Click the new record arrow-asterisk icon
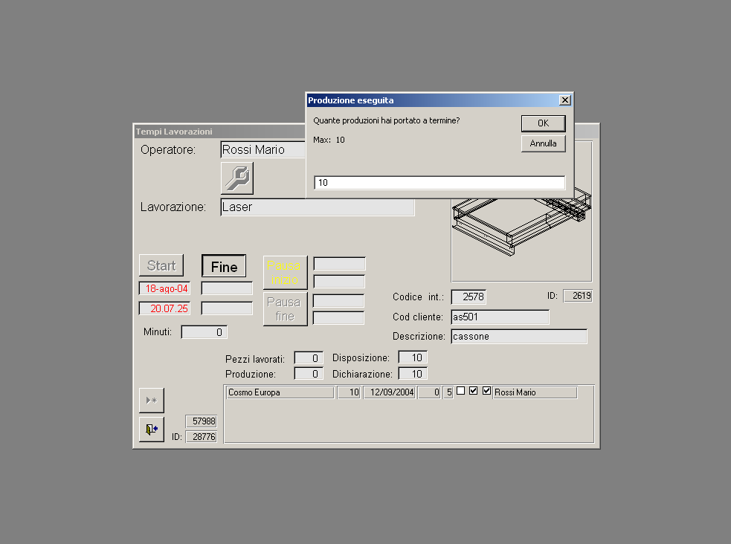Viewport: 731px width, 544px height. [152, 401]
